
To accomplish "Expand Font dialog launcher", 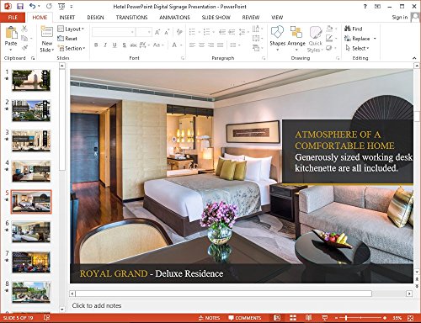I will tap(183, 58).
